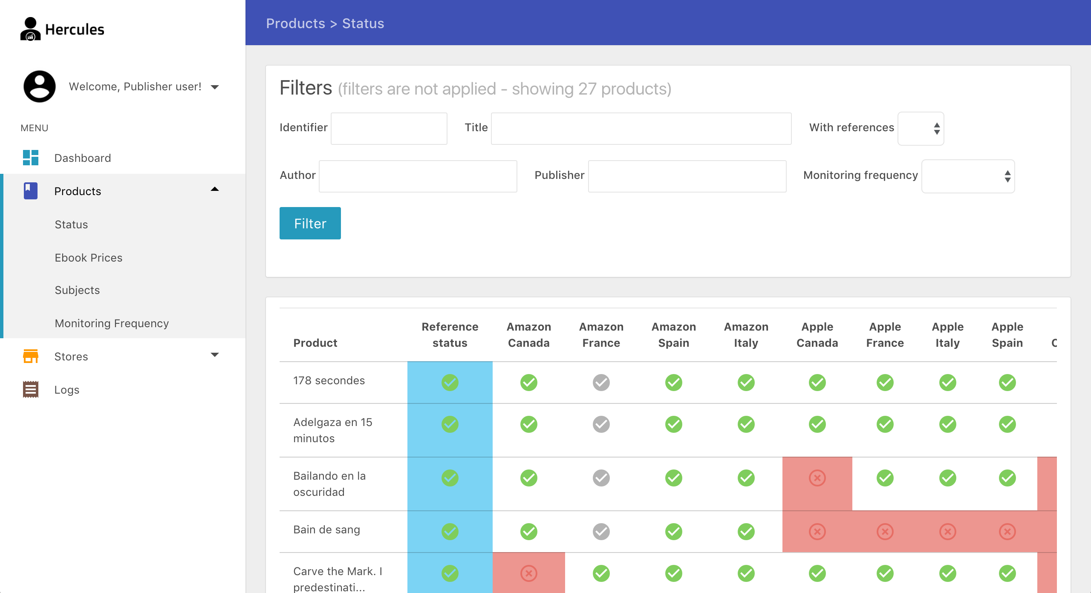Click the Dashboard grid icon
The width and height of the screenshot is (1091, 593).
point(31,158)
